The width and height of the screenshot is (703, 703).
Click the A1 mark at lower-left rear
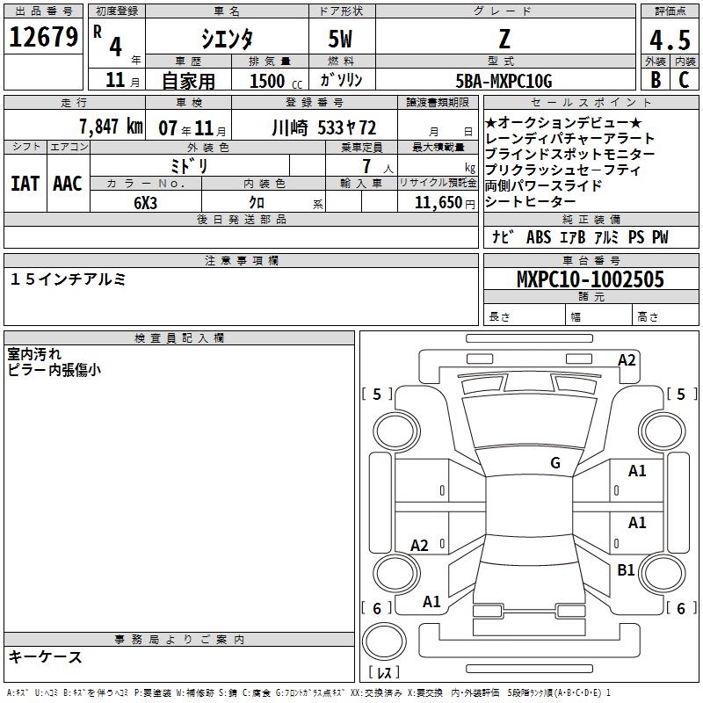(x=431, y=602)
